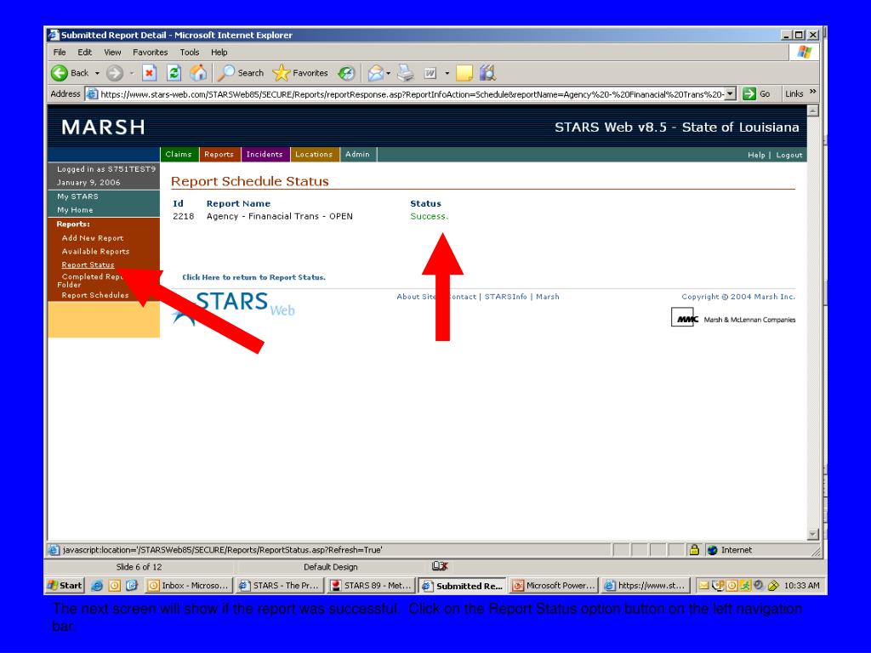Expand the Mail button dropdown arrow
The image size is (871, 653).
click(x=388, y=73)
